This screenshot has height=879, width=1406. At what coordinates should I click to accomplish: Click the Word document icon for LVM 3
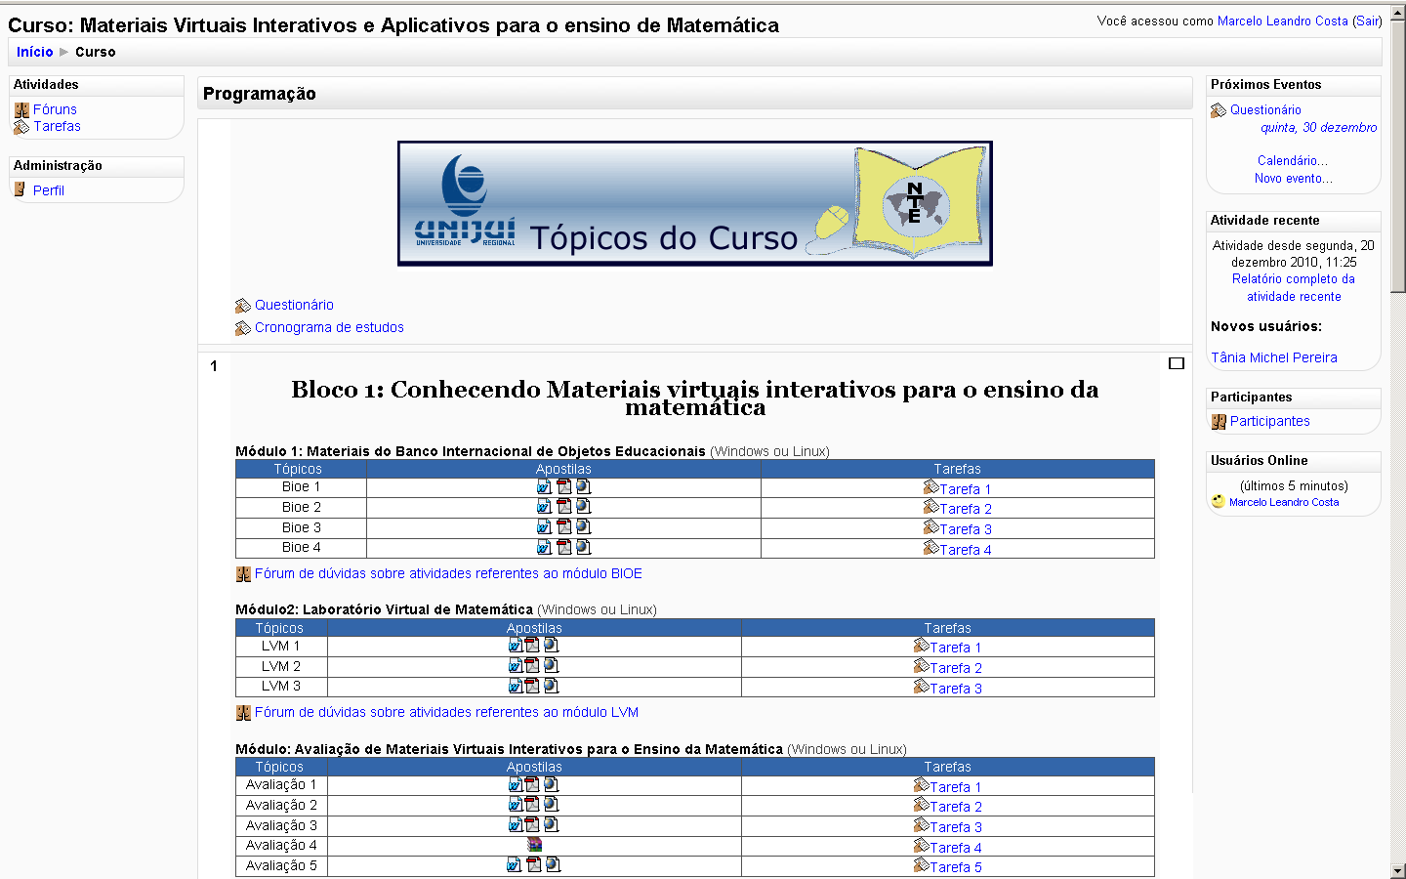click(x=515, y=686)
